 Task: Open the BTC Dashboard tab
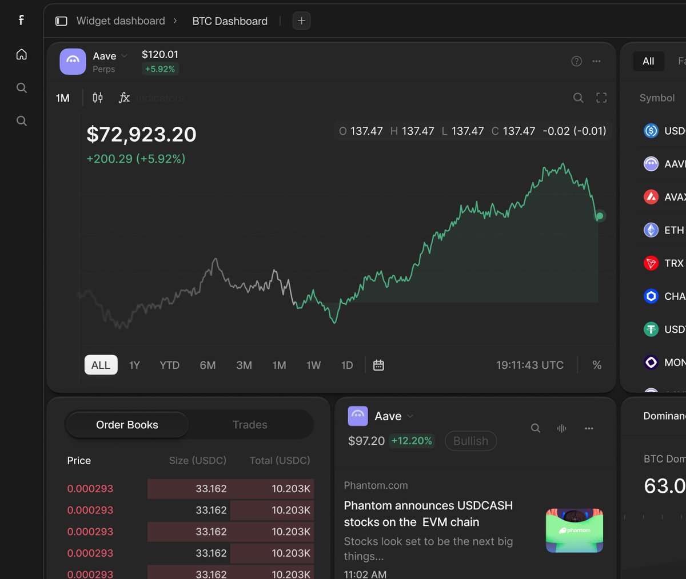pos(230,21)
